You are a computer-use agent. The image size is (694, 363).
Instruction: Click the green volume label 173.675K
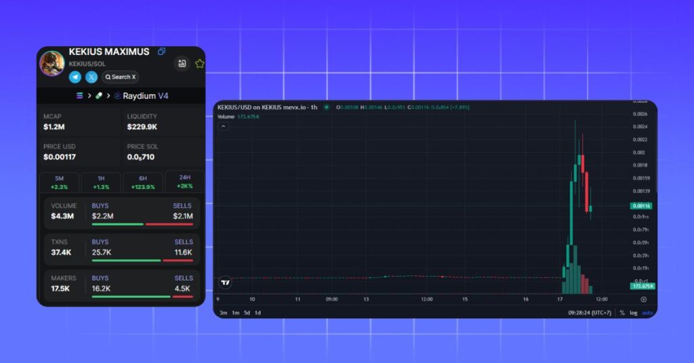click(642, 286)
